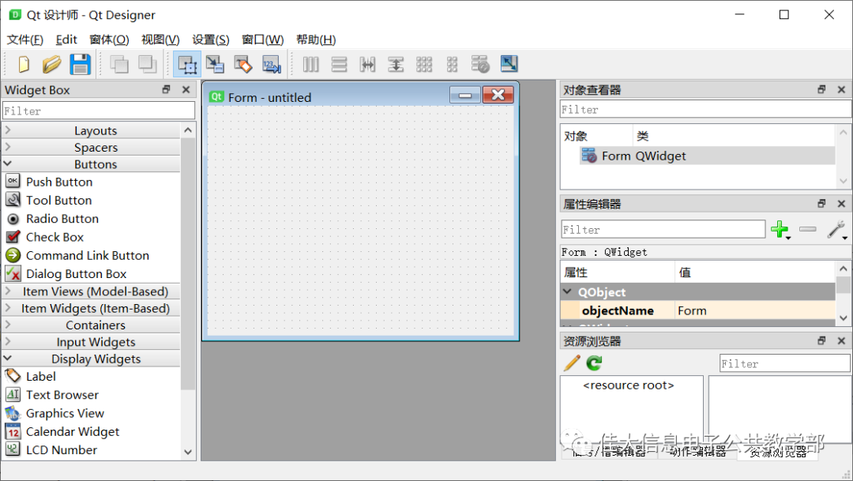Apply form layout from the toolbar
Screen dimensions: 853x481
click(452, 65)
